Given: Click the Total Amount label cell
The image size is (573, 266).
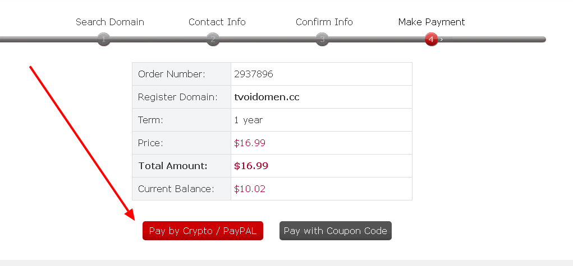Looking at the screenshot, I should coord(173,166).
